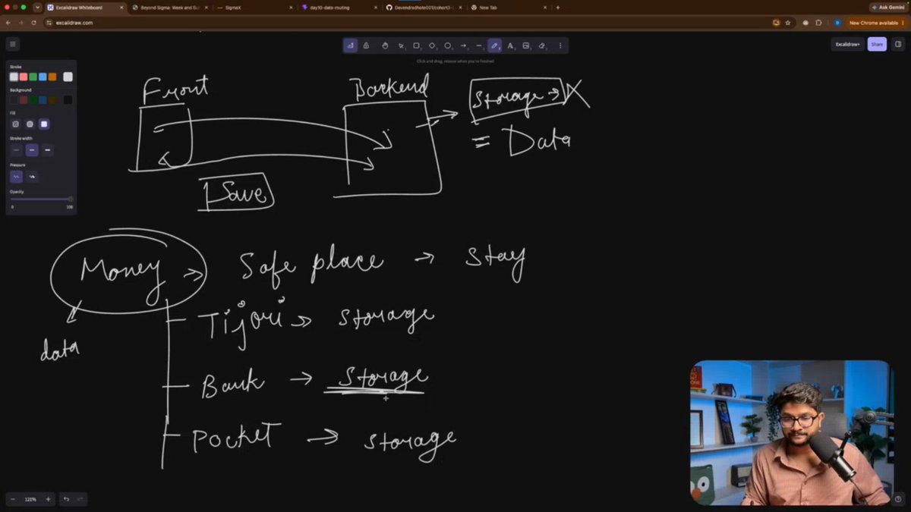Image resolution: width=911 pixels, height=512 pixels.
Task: Select the Rectangle shape tool
Action: pyautogui.click(x=417, y=46)
